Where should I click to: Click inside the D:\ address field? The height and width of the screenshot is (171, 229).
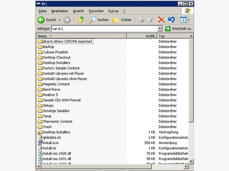[x=104, y=28]
